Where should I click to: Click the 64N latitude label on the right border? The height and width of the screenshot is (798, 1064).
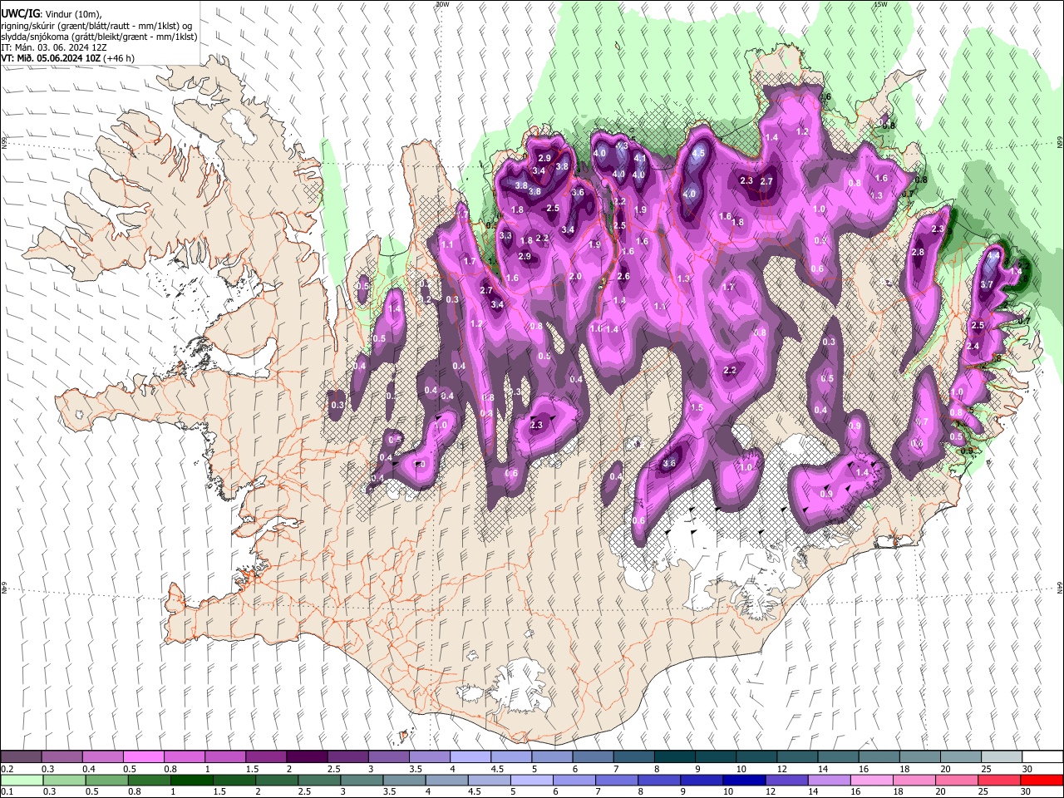coord(1060,587)
